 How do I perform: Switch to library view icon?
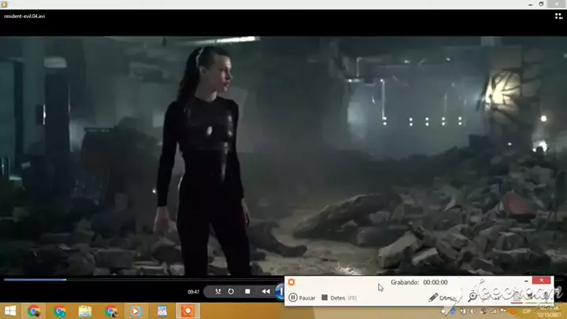click(558, 15)
